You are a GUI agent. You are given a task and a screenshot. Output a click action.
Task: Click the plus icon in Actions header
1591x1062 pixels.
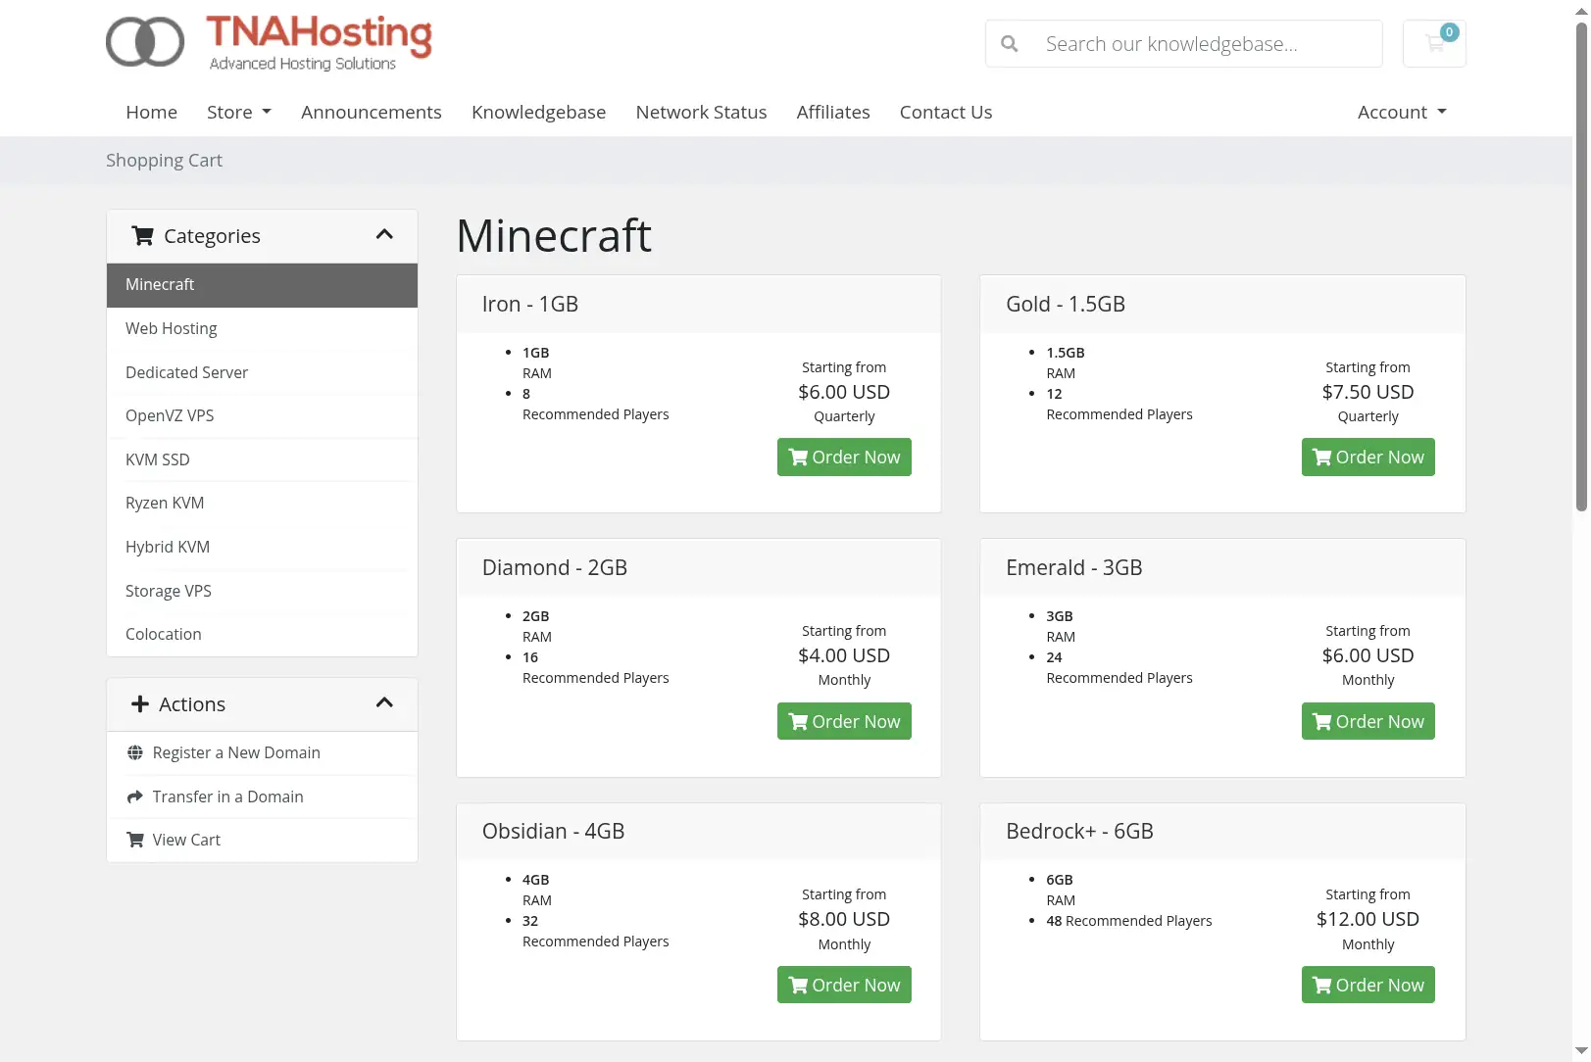(x=140, y=704)
